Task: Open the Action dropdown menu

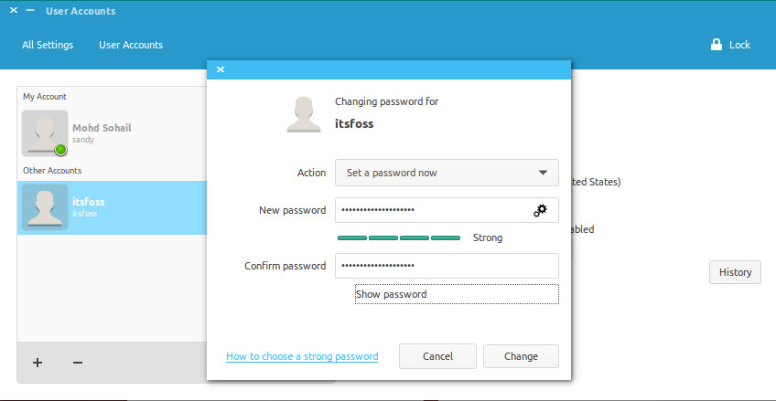Action: click(x=446, y=173)
